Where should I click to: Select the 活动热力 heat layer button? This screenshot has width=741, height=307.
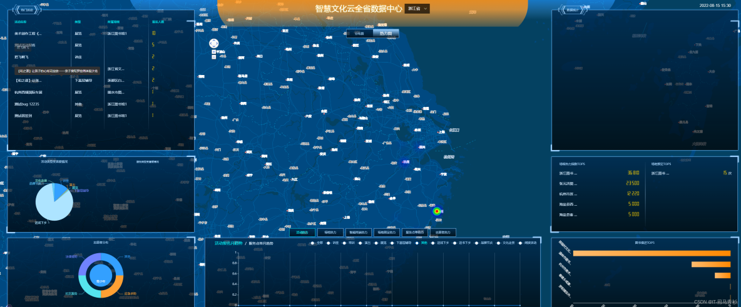pos(302,233)
